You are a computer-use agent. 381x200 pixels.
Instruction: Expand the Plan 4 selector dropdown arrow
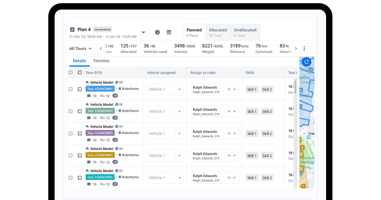(x=144, y=32)
